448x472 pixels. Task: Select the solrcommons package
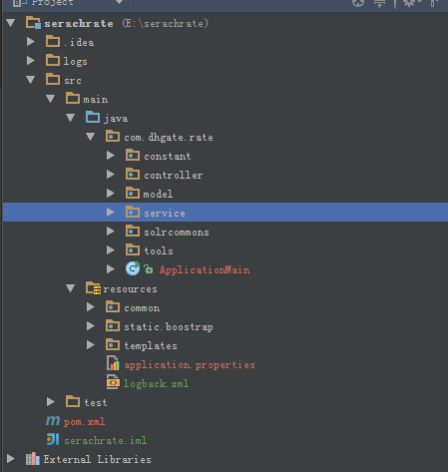click(x=177, y=232)
